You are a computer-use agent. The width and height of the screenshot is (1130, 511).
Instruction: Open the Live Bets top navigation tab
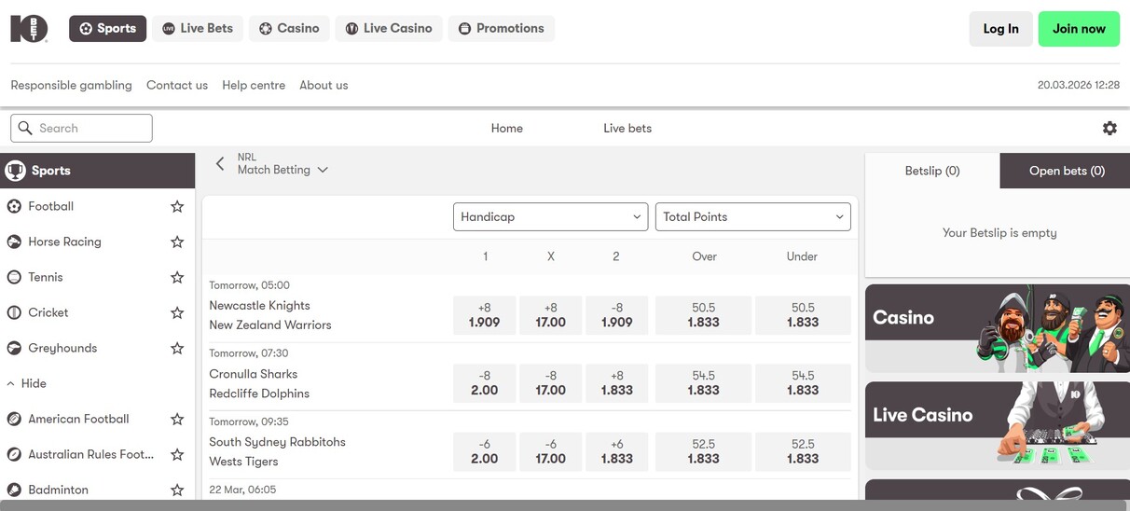coord(198,28)
